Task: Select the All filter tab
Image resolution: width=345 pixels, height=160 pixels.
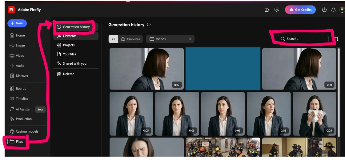Action: (113, 39)
